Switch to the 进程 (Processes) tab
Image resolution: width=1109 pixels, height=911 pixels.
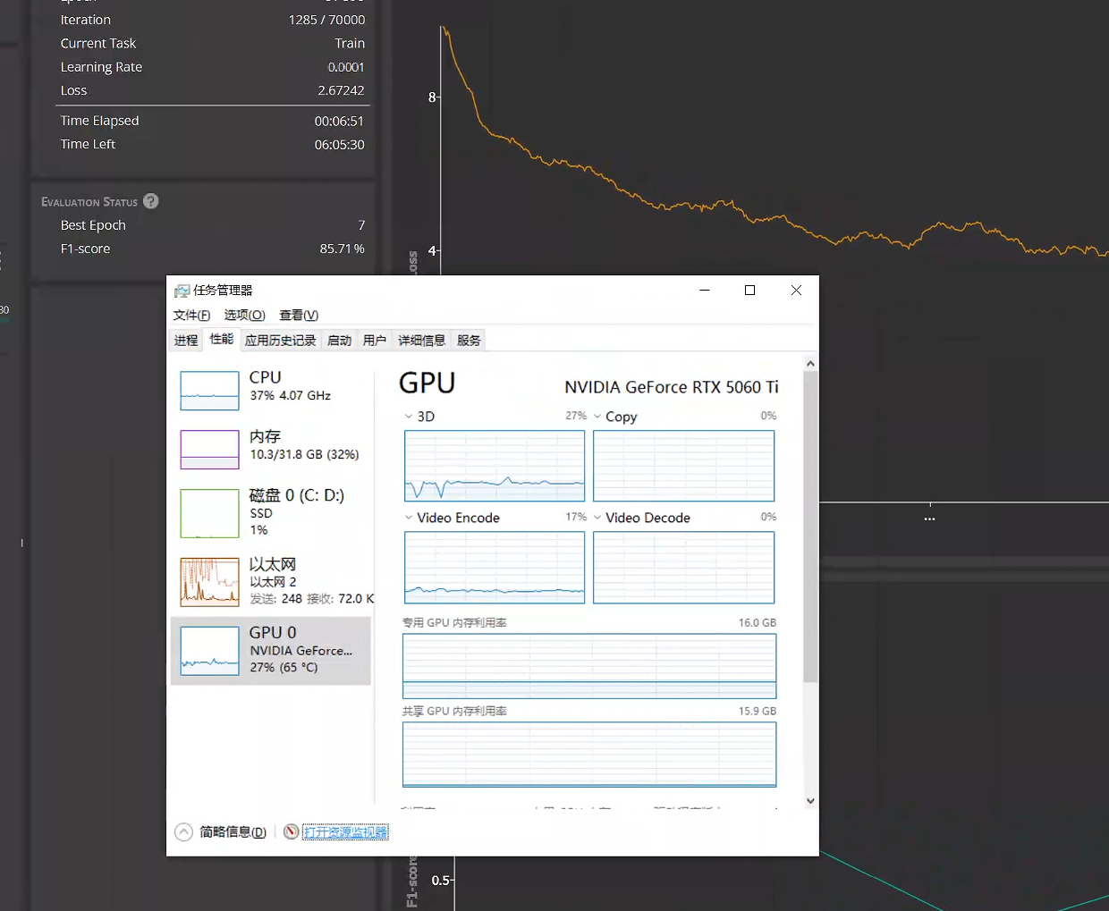click(185, 340)
